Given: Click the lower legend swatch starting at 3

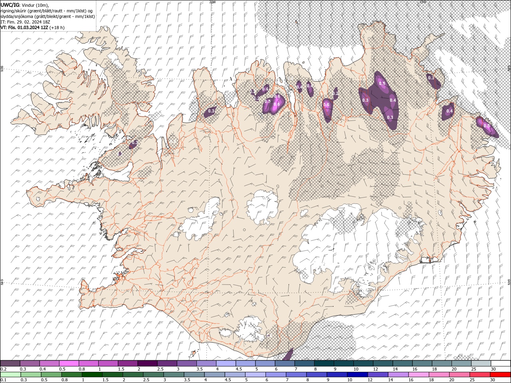Looking at the screenshot, I should click(173, 374).
